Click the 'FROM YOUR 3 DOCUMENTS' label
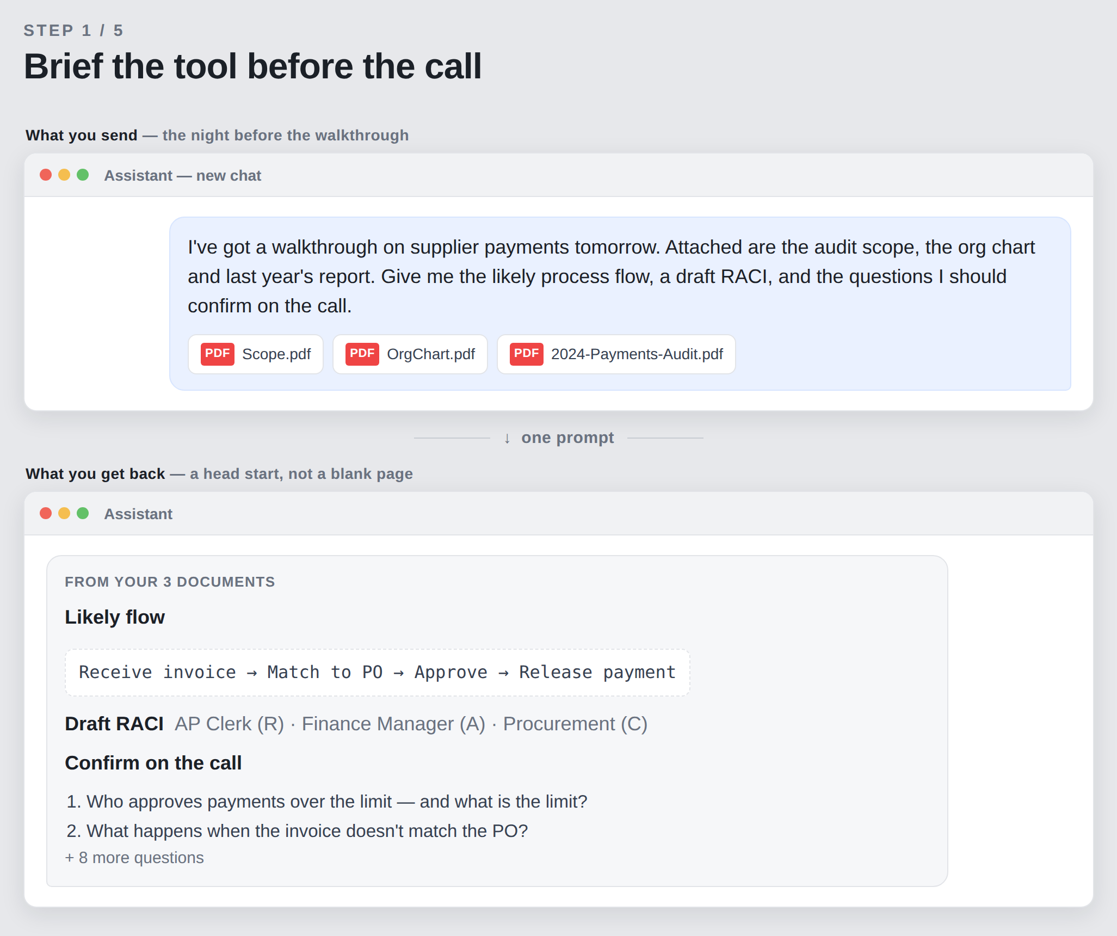The width and height of the screenshot is (1117, 936). [x=170, y=582]
